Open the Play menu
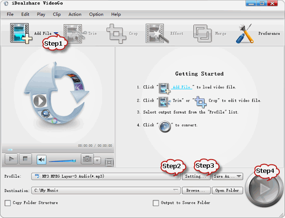The height and width of the screenshot is (218, 285). pyautogui.click(x=41, y=14)
